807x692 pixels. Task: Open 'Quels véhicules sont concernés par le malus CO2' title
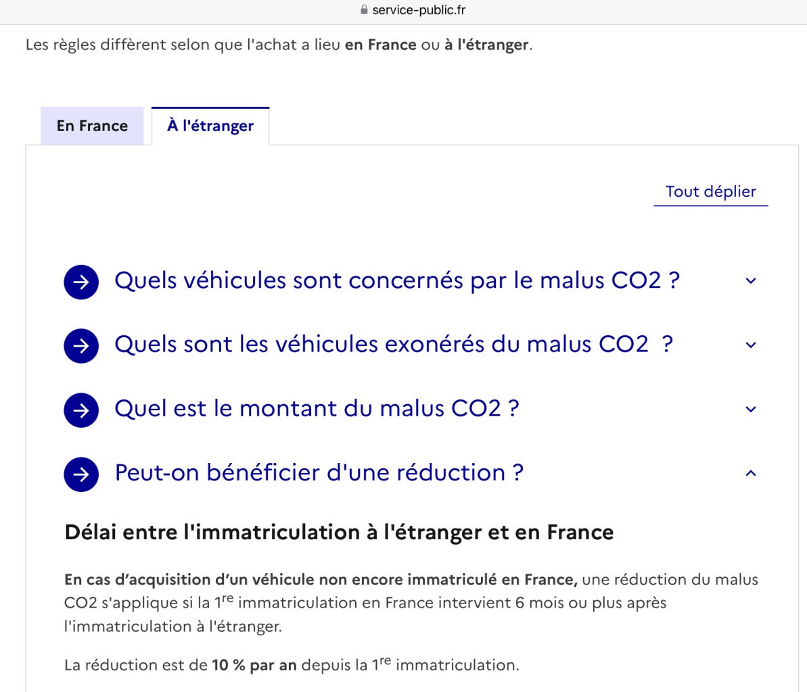[x=397, y=280]
